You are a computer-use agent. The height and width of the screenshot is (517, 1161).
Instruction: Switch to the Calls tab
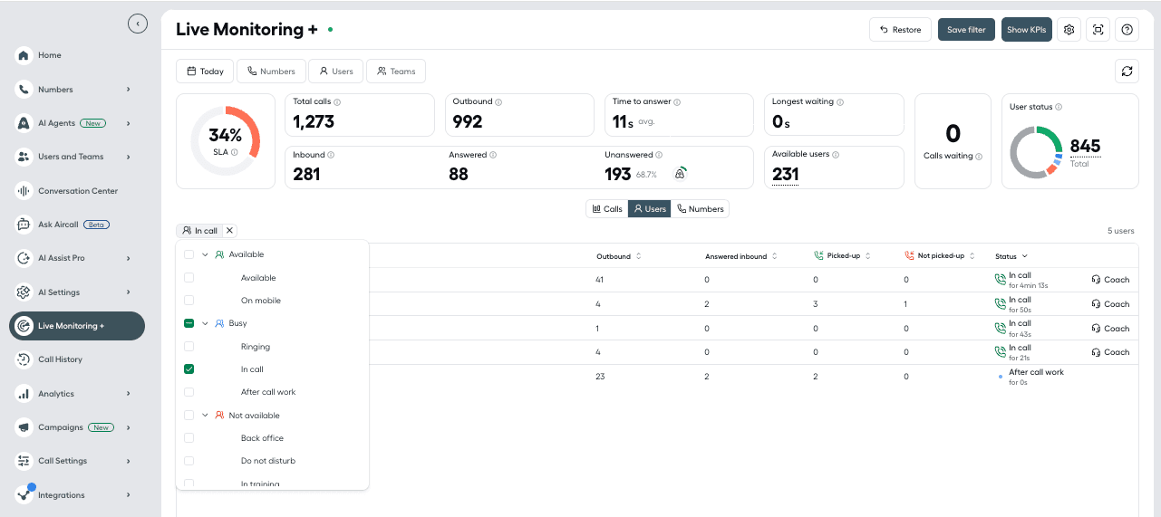tap(607, 209)
